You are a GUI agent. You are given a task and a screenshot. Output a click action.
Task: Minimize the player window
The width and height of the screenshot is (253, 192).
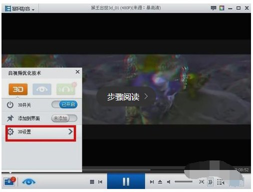(230, 8)
